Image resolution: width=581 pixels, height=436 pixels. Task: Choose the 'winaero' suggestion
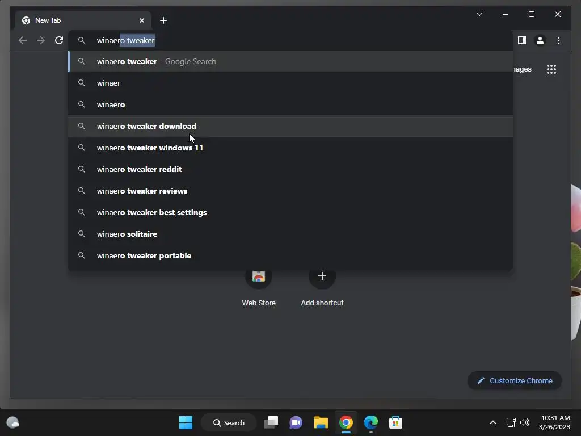[290, 104]
